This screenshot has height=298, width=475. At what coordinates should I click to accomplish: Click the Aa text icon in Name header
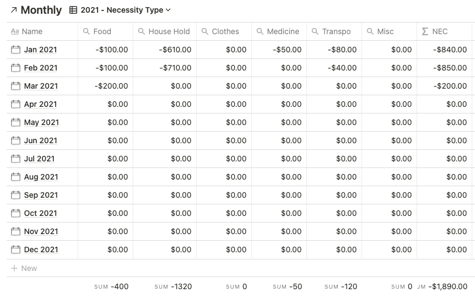pos(15,31)
